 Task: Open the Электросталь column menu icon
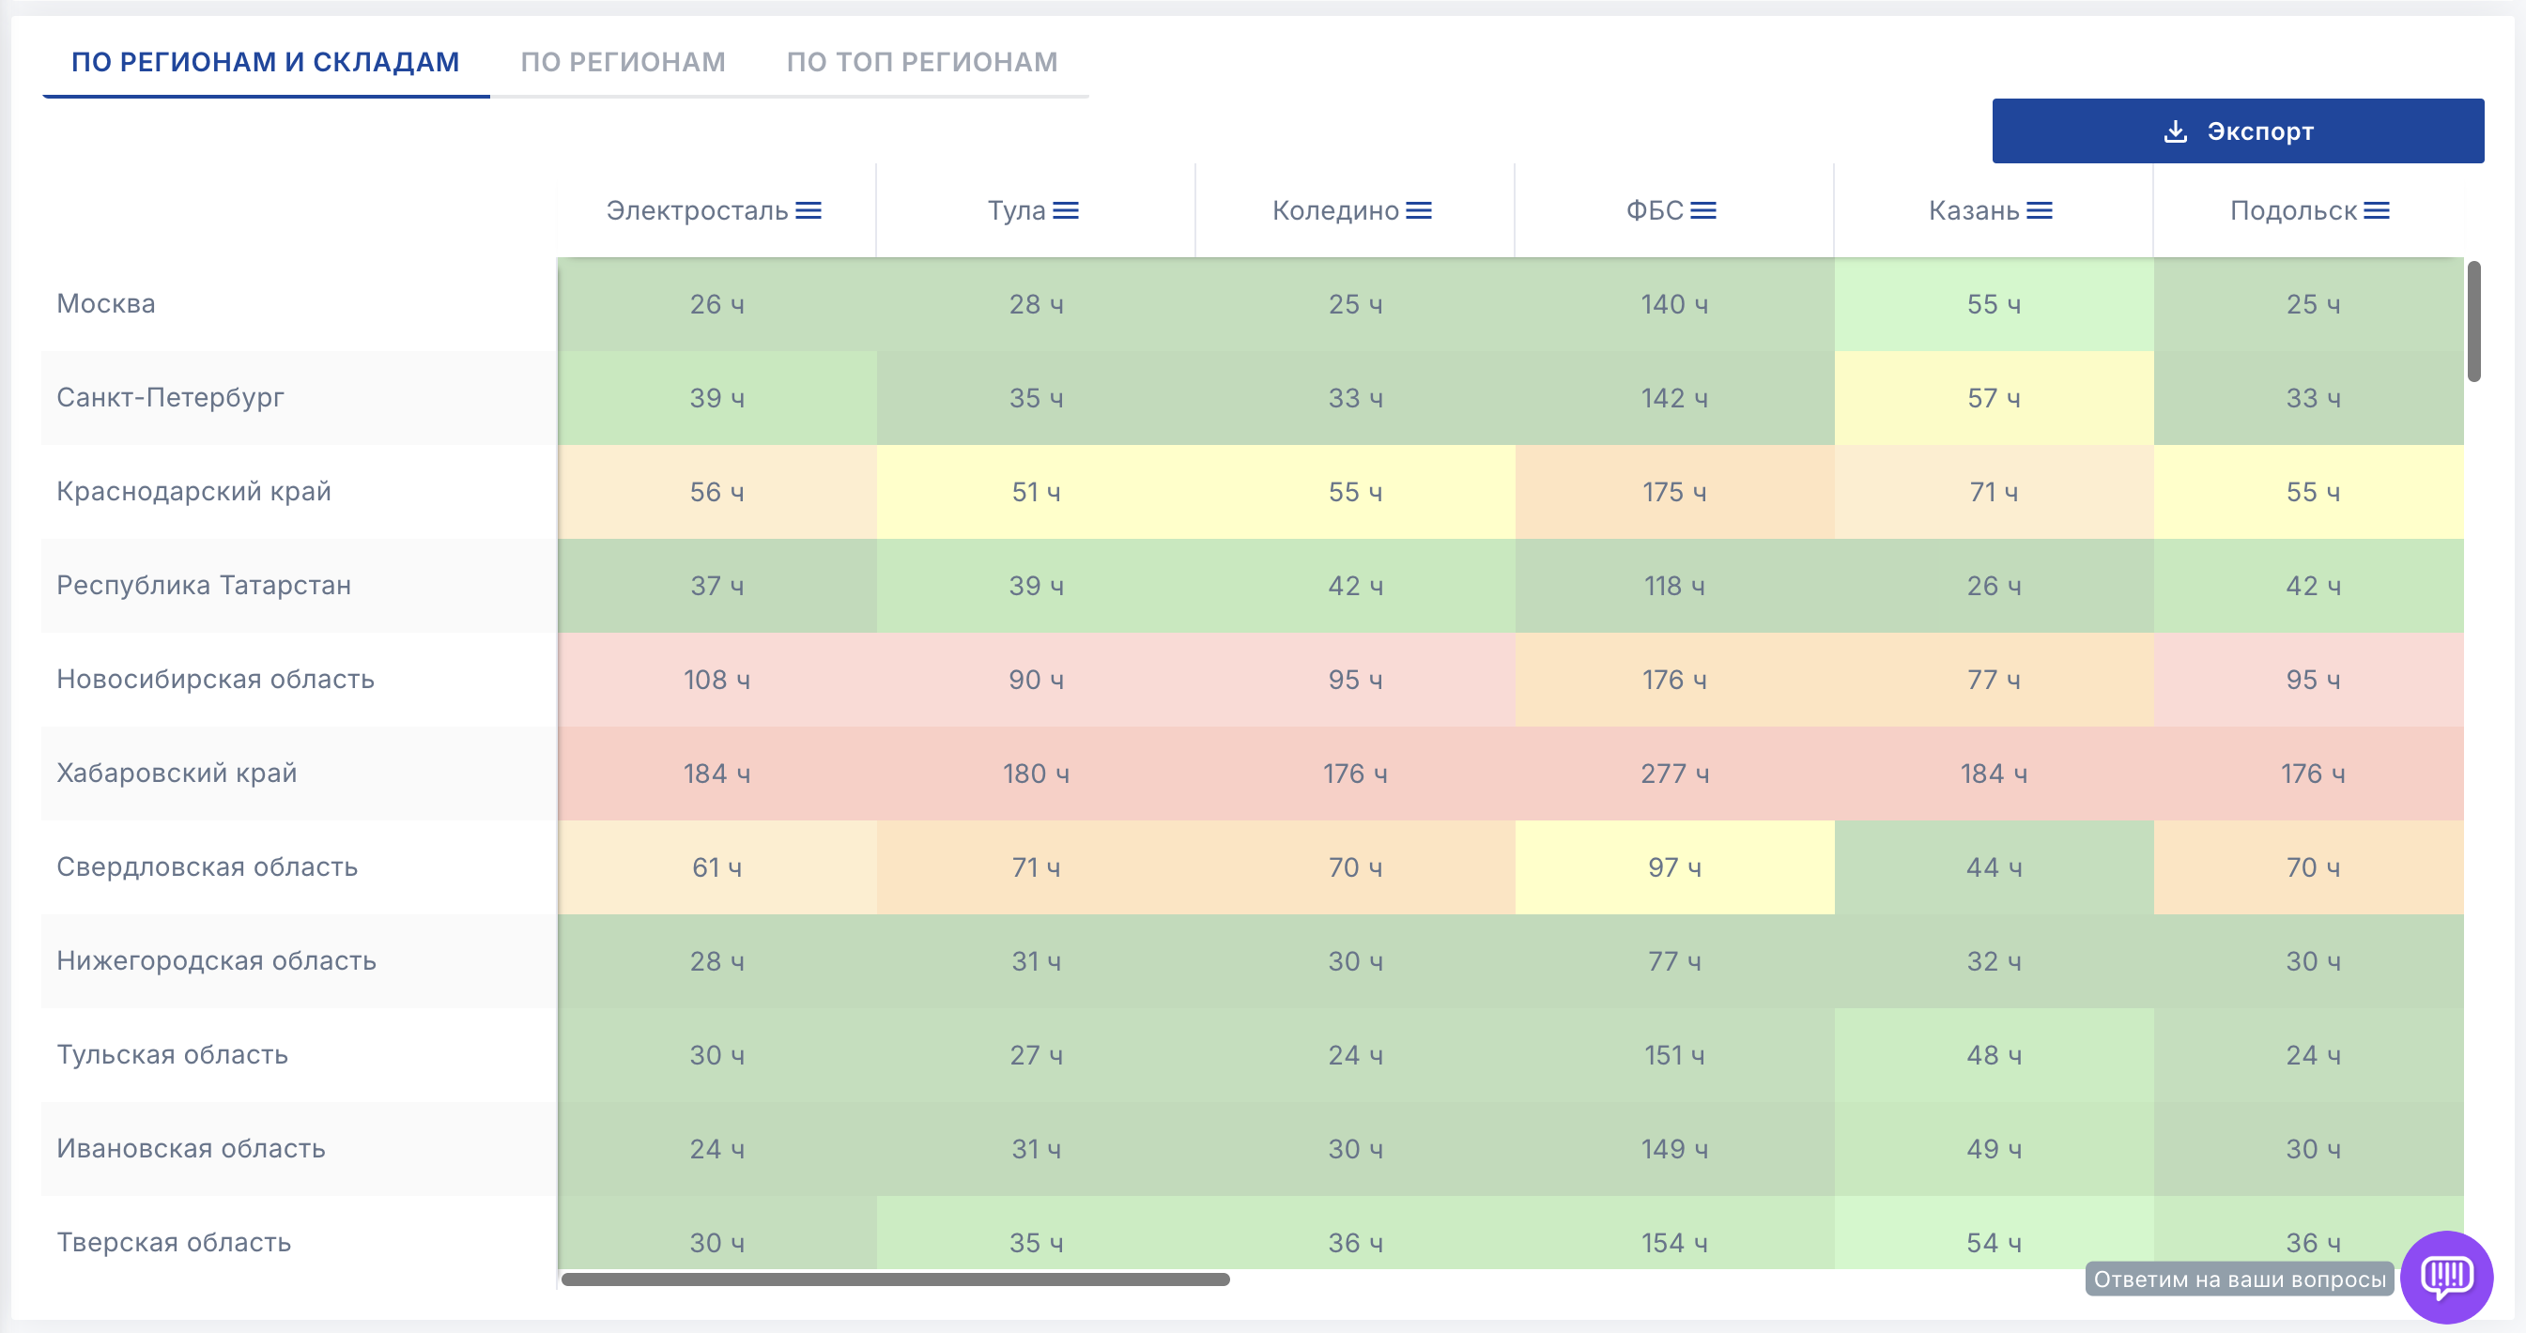click(808, 210)
